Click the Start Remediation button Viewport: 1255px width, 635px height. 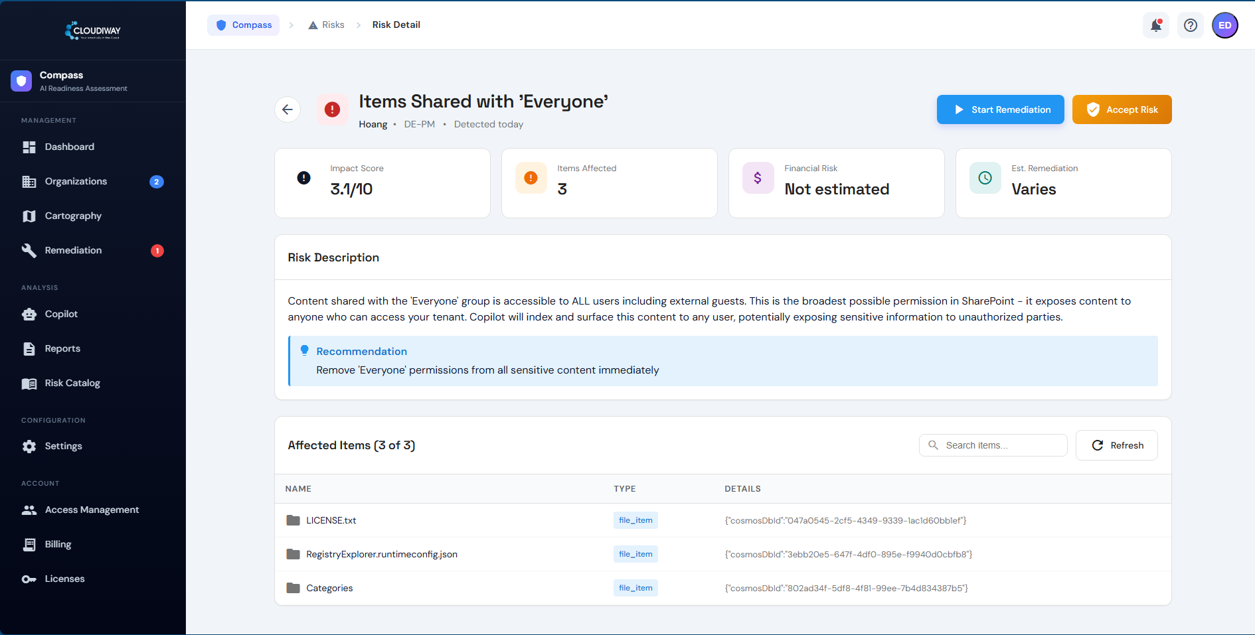tap(1001, 109)
